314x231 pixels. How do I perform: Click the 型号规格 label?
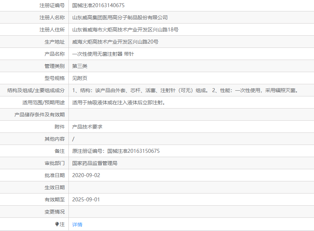pyautogui.click(x=54, y=78)
